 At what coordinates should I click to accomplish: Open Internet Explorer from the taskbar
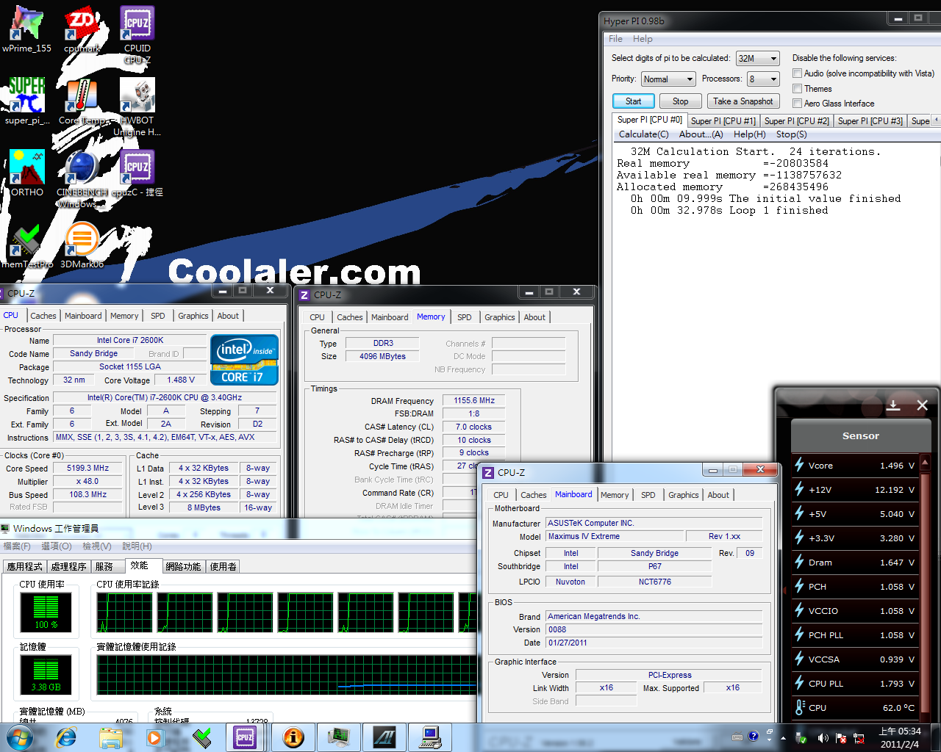[67, 737]
